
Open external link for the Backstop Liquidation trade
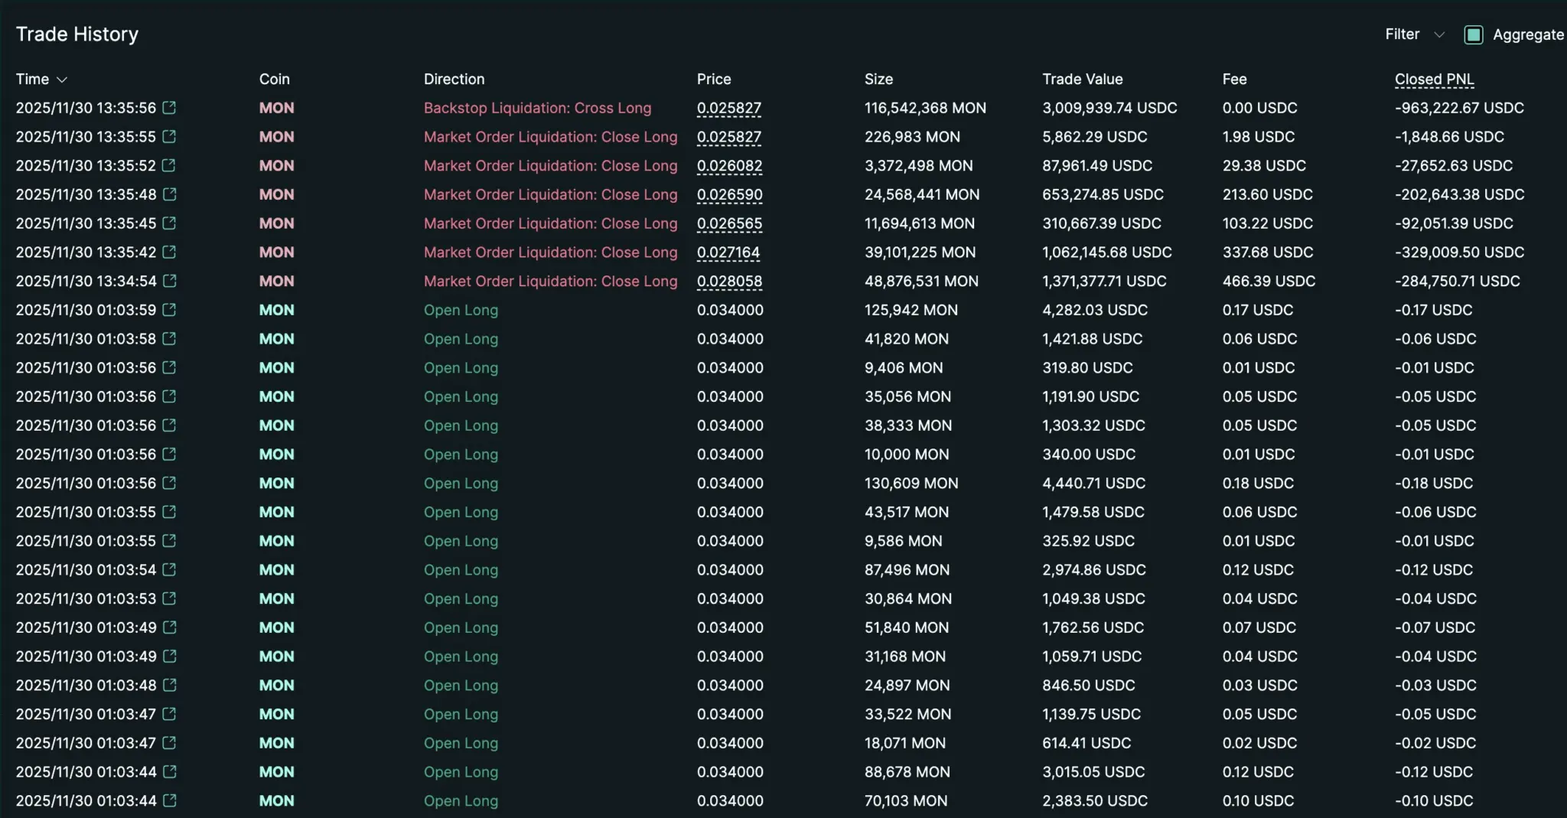[x=170, y=108]
